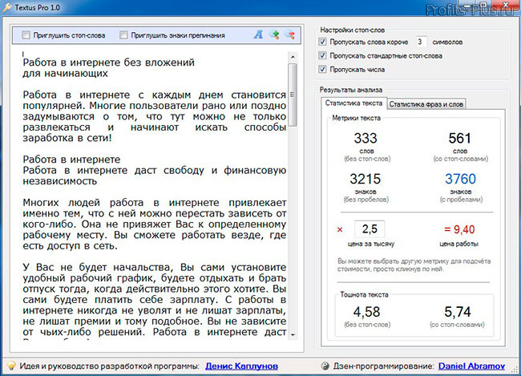
Task: Click the zoom out icon with red minus
Action: [290, 34]
